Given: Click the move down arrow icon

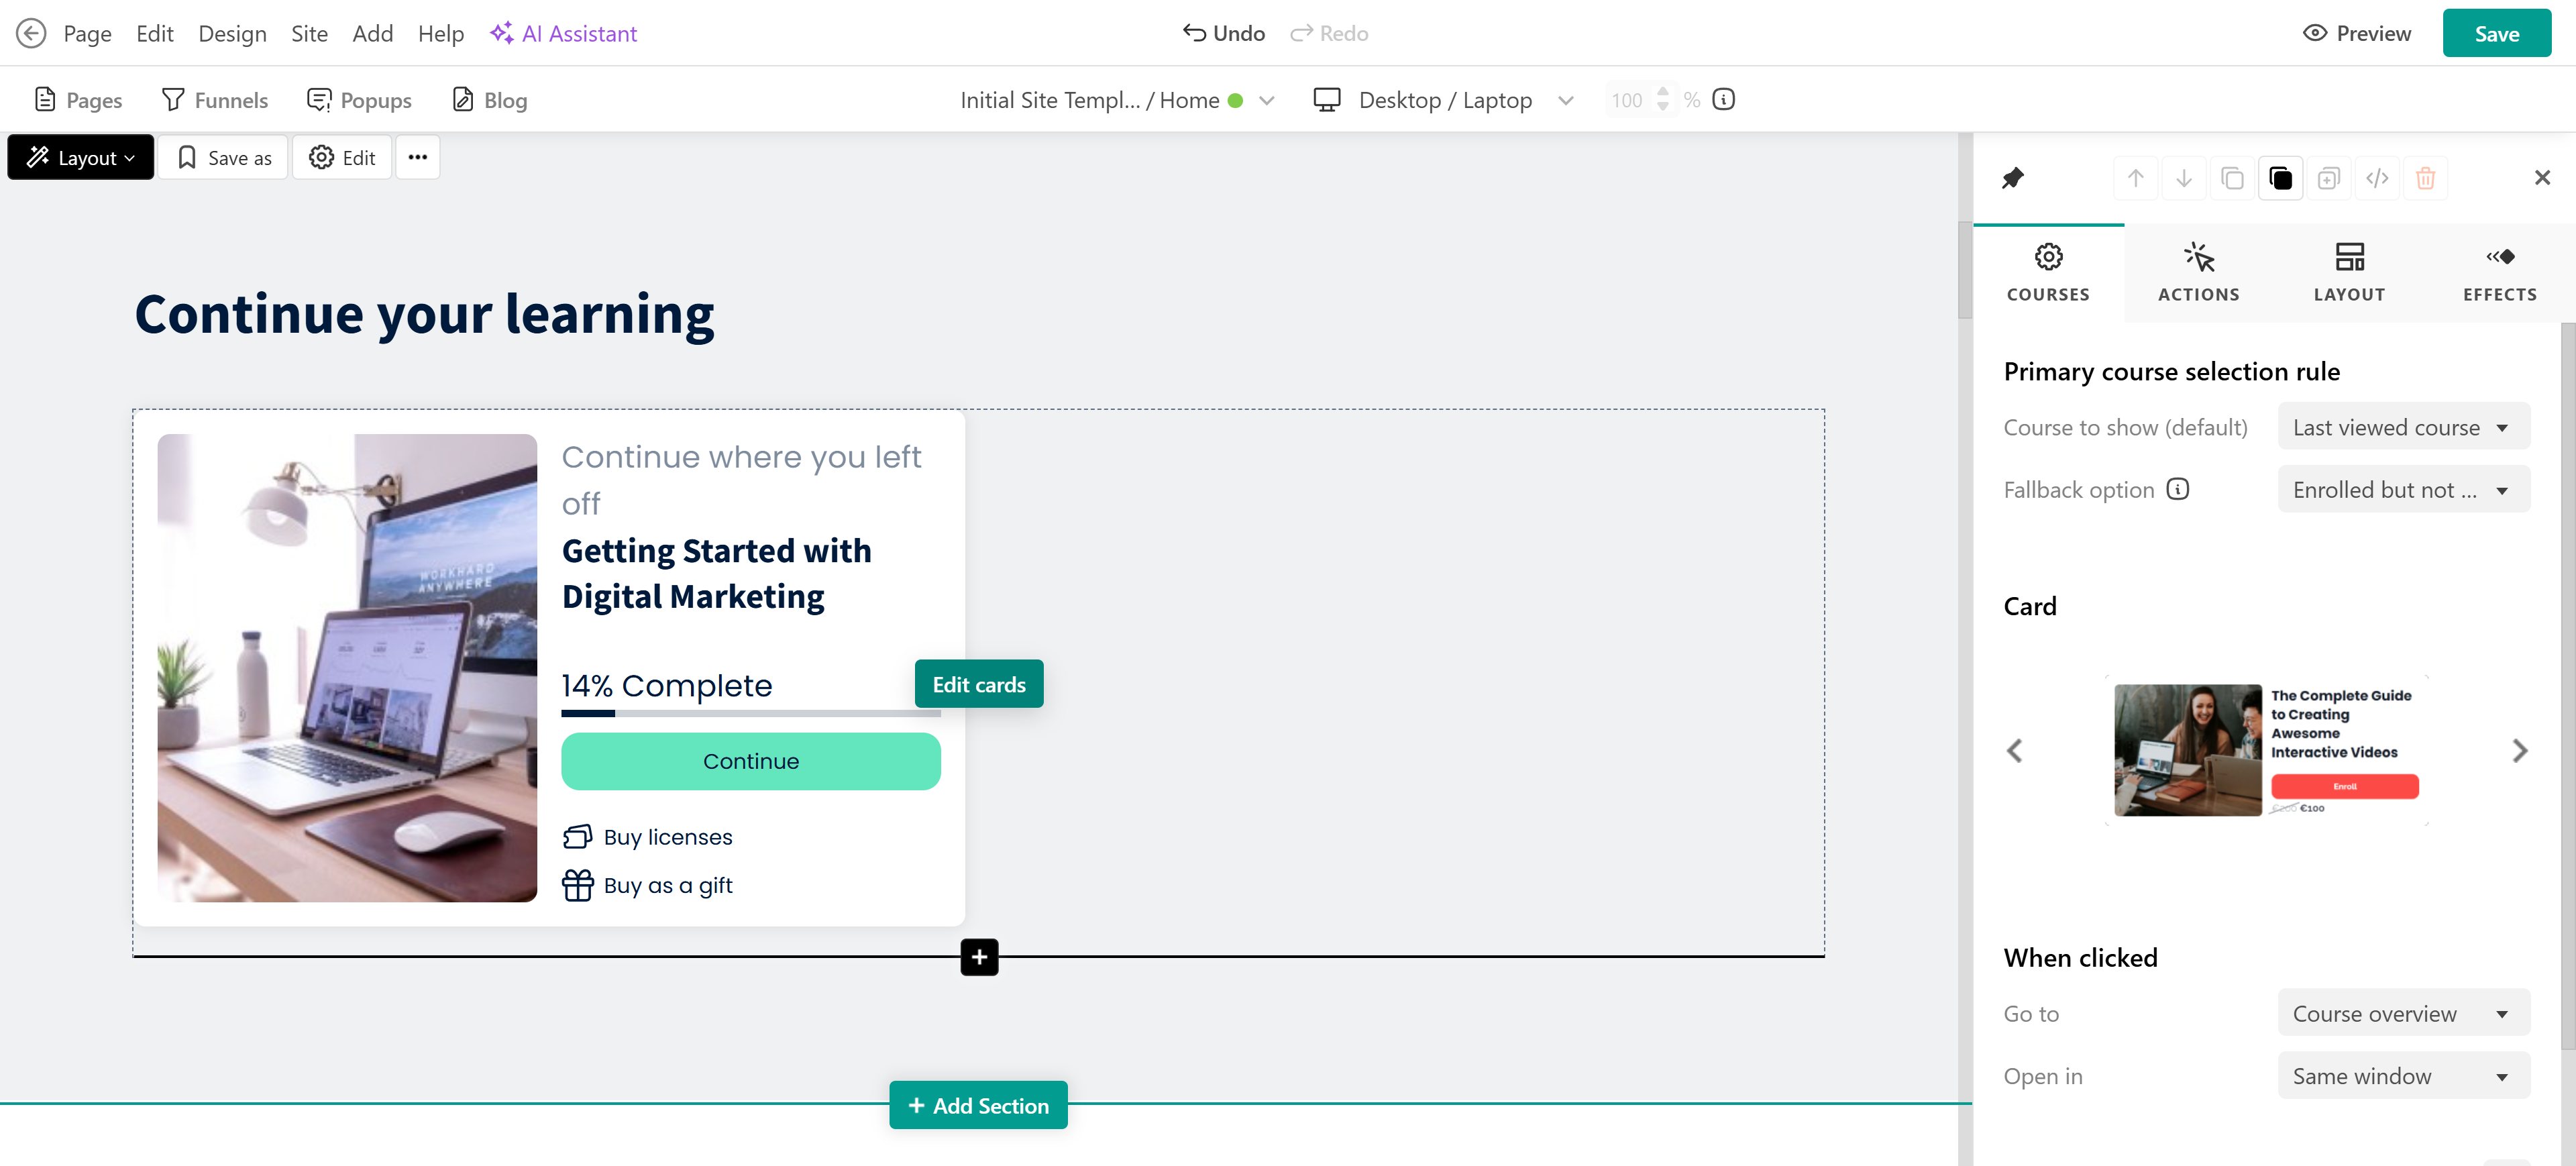Looking at the screenshot, I should pos(2183,178).
